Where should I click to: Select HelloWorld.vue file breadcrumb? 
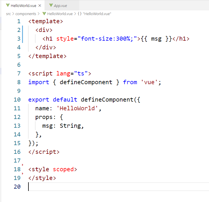coord(60,14)
